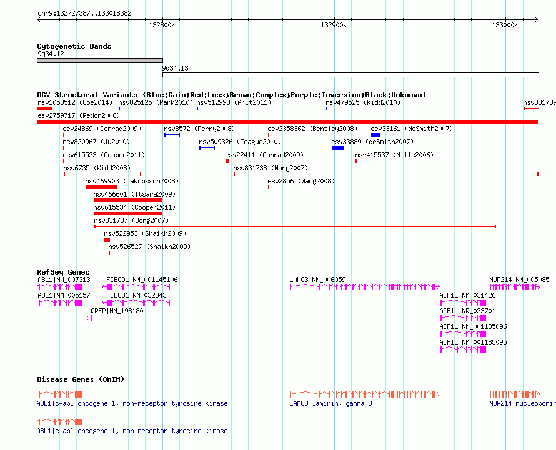Open transcript AIF1L|NM_001185095
This screenshot has height=450, width=556.
click(x=473, y=342)
